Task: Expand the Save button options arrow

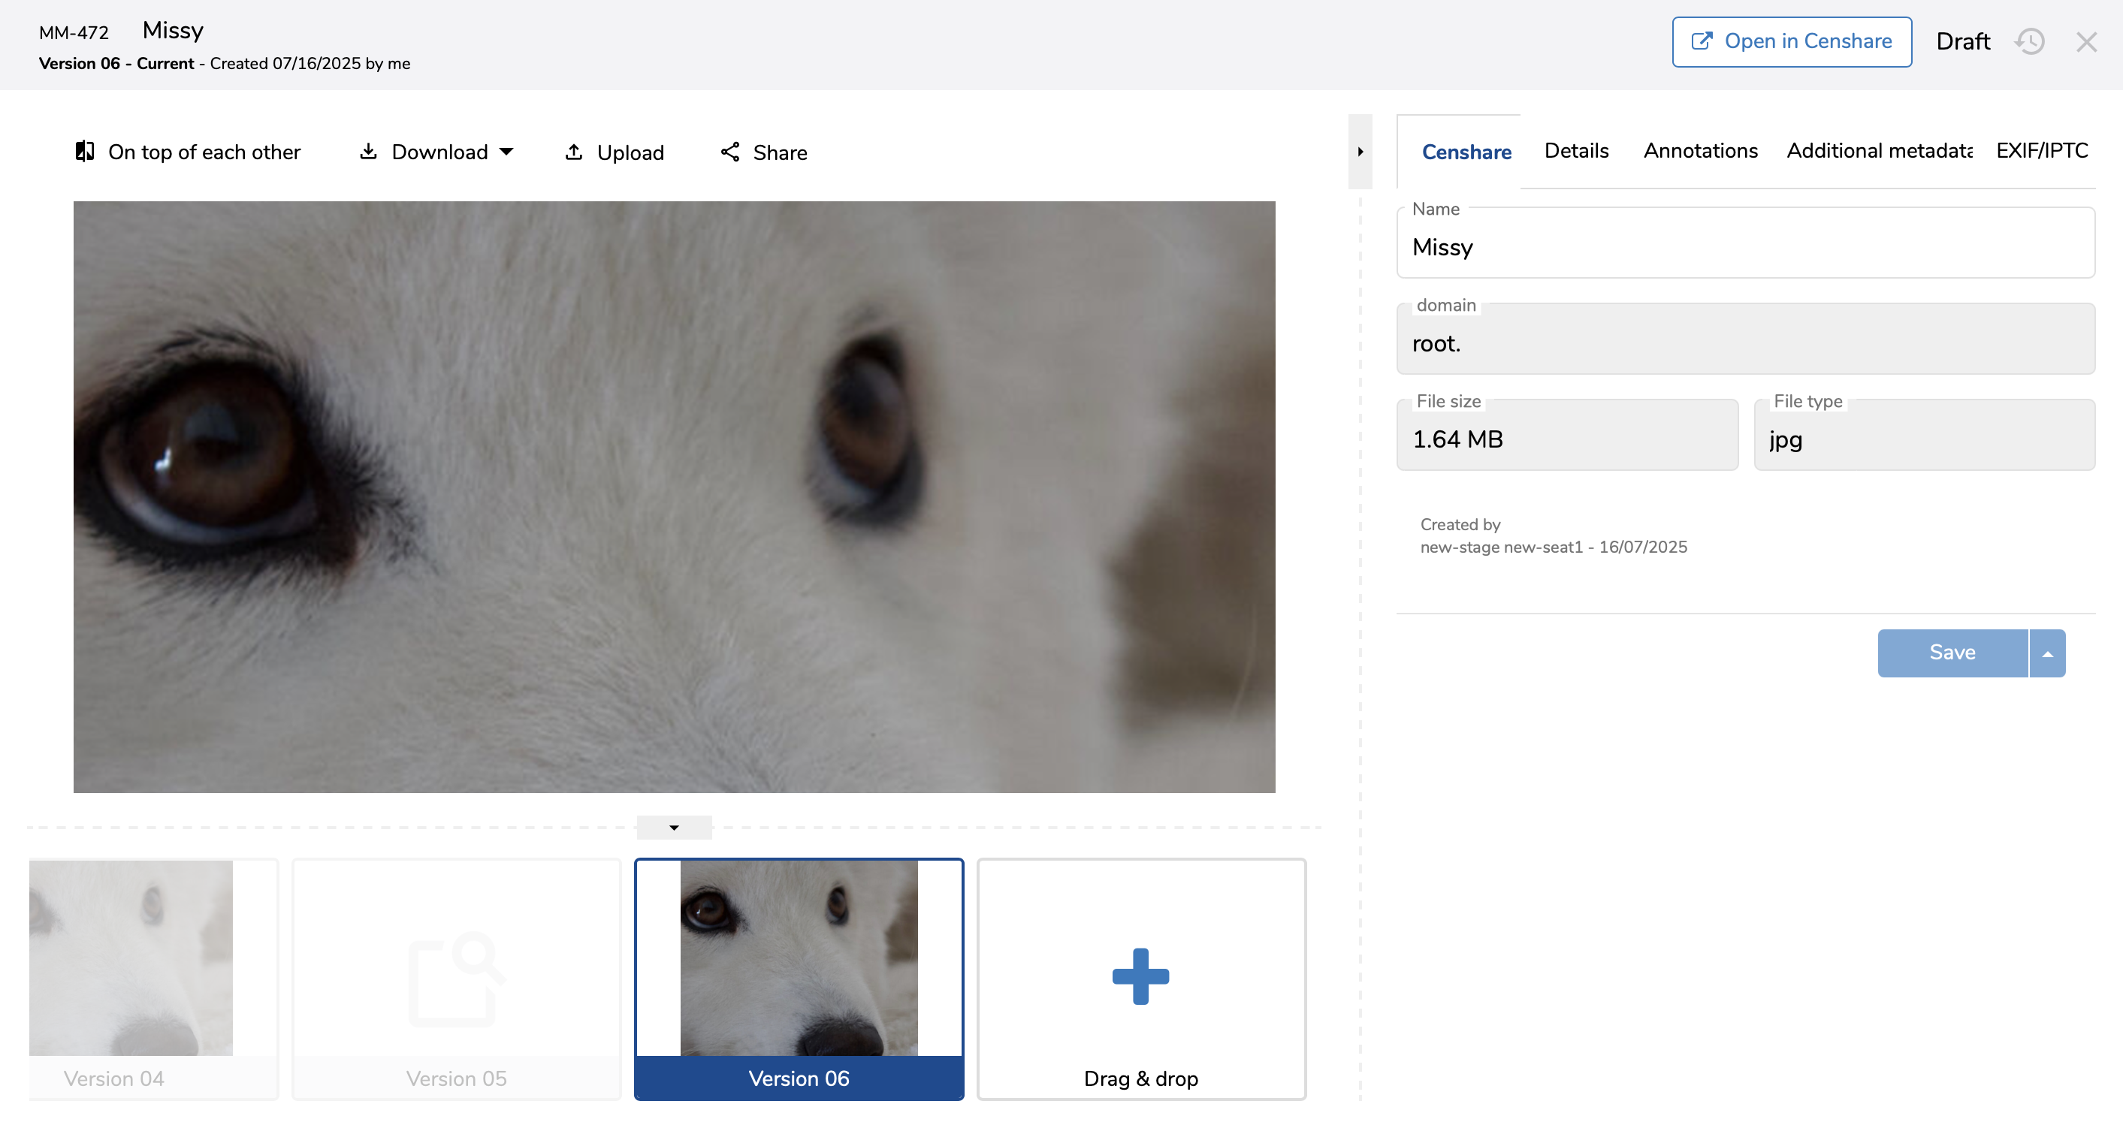Action: pos(2047,653)
